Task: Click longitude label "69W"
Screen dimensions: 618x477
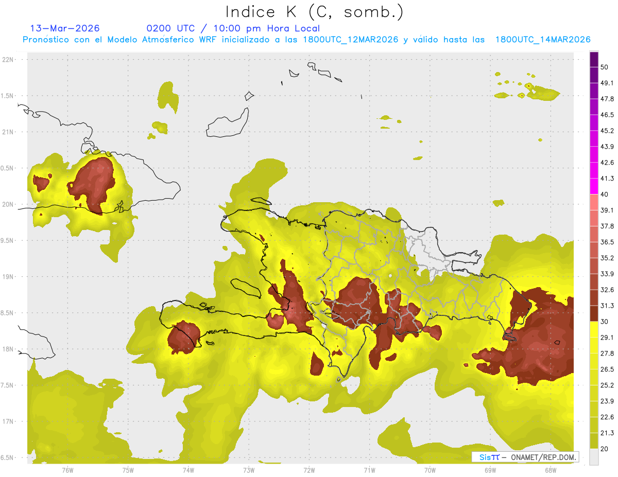Action: click(x=490, y=470)
